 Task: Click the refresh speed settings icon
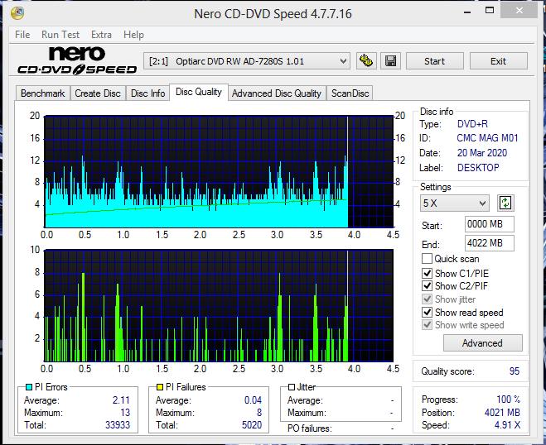point(505,203)
